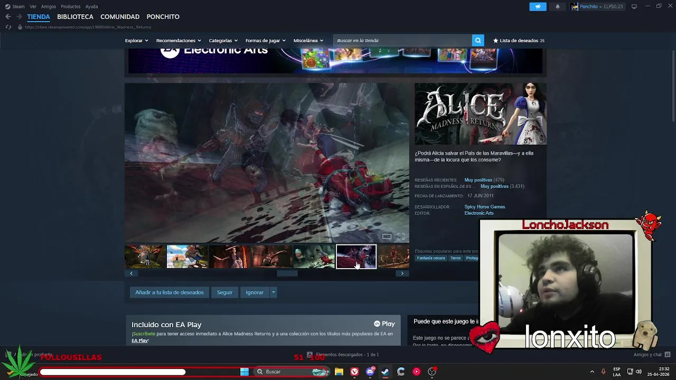The width and height of the screenshot is (676, 380).
Task: Open the notifications bell
Action: coord(558,6)
